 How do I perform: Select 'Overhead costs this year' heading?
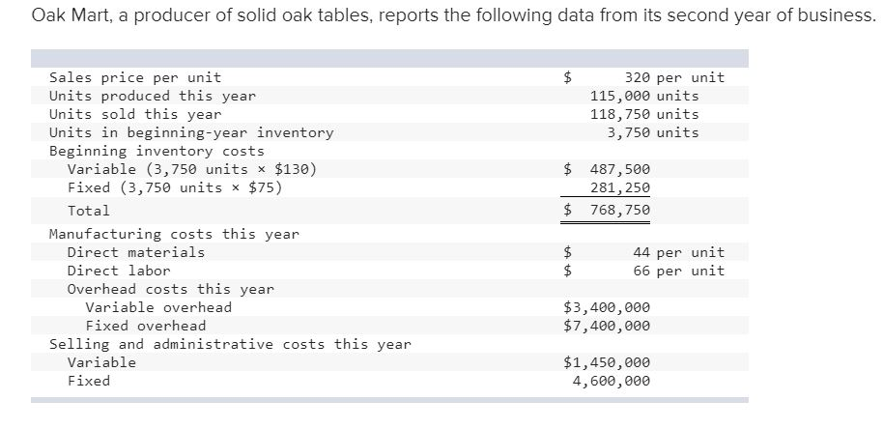coord(170,289)
